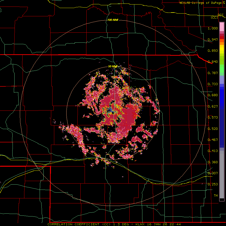
Task: Click the Correlation Coefficient caption at bottom
Action: [114, 224]
